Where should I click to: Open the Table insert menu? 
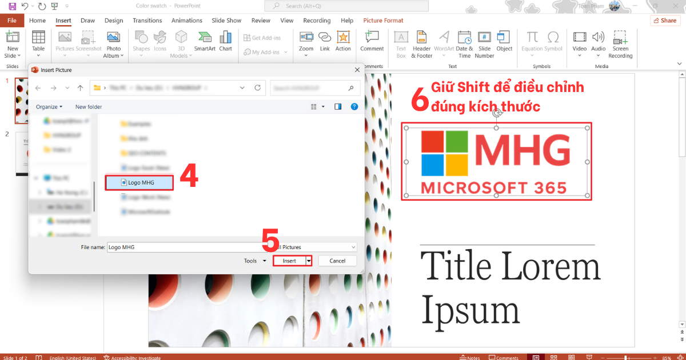tap(38, 45)
